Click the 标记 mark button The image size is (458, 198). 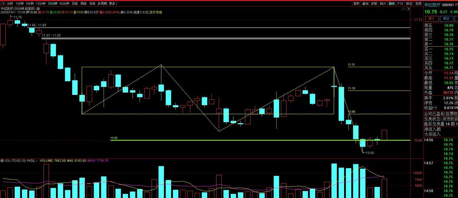tap(409, 4)
